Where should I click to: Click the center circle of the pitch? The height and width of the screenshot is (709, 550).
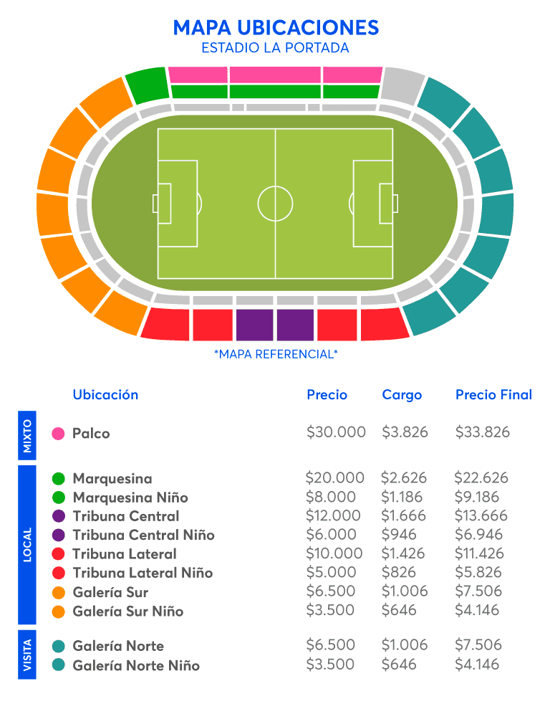click(x=275, y=204)
